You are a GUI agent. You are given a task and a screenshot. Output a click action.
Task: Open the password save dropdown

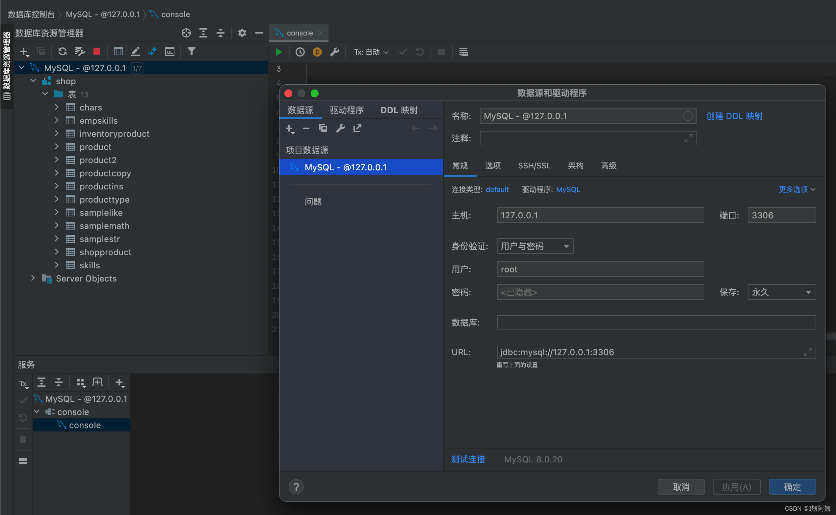pos(781,292)
